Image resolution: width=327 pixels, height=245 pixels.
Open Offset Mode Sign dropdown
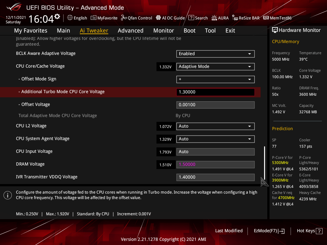[216, 79]
